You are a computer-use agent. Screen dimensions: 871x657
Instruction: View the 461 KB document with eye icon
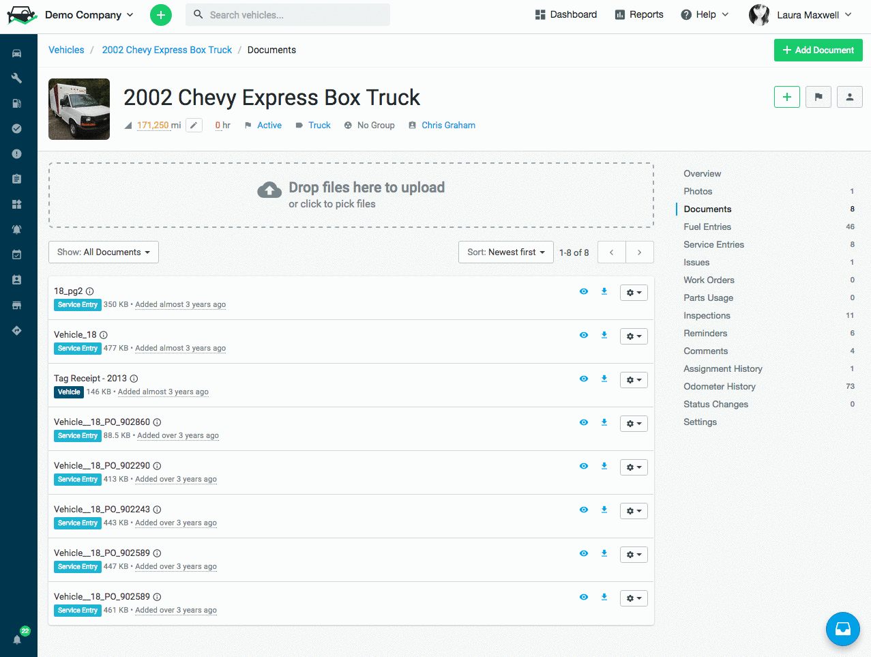point(584,597)
